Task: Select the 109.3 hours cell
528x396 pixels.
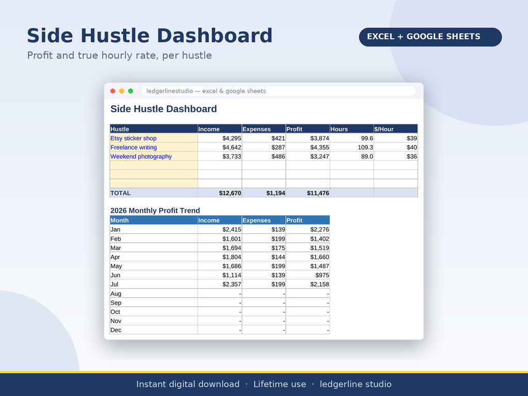Action: coord(352,147)
